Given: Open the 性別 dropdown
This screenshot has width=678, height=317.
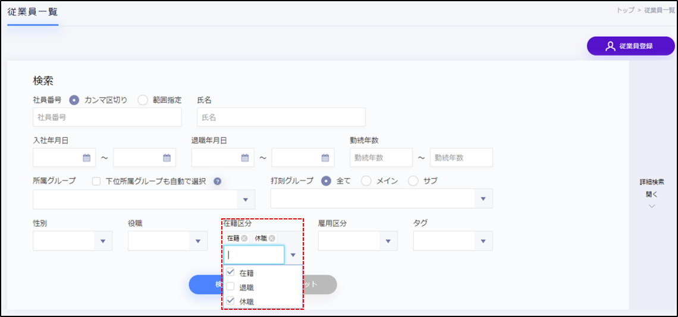Looking at the screenshot, I should (x=103, y=241).
